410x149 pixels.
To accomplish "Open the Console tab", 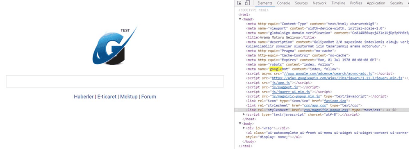I will pyautogui.click(x=283, y=3).
